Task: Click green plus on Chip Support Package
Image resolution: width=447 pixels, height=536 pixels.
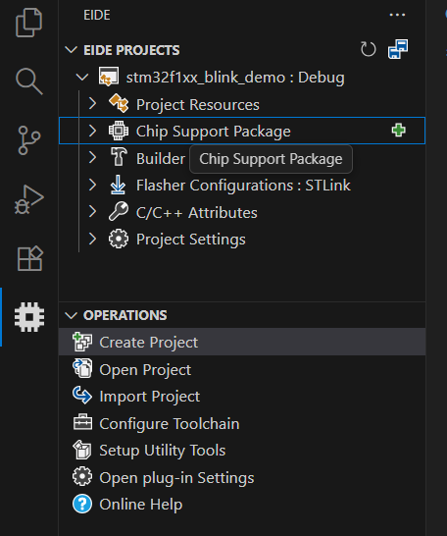Action: coord(398,131)
